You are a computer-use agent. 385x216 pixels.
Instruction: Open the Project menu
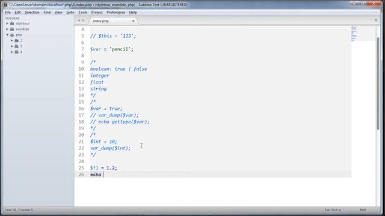pyautogui.click(x=97, y=12)
